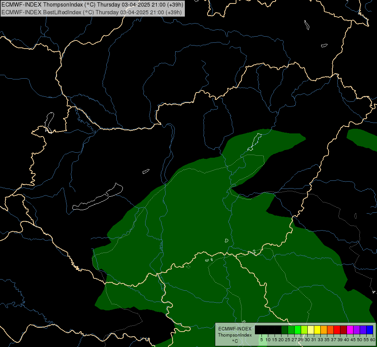
Task: Click the ECMWF-INDEX ThompsonIndex title line
Action: click(92, 4)
